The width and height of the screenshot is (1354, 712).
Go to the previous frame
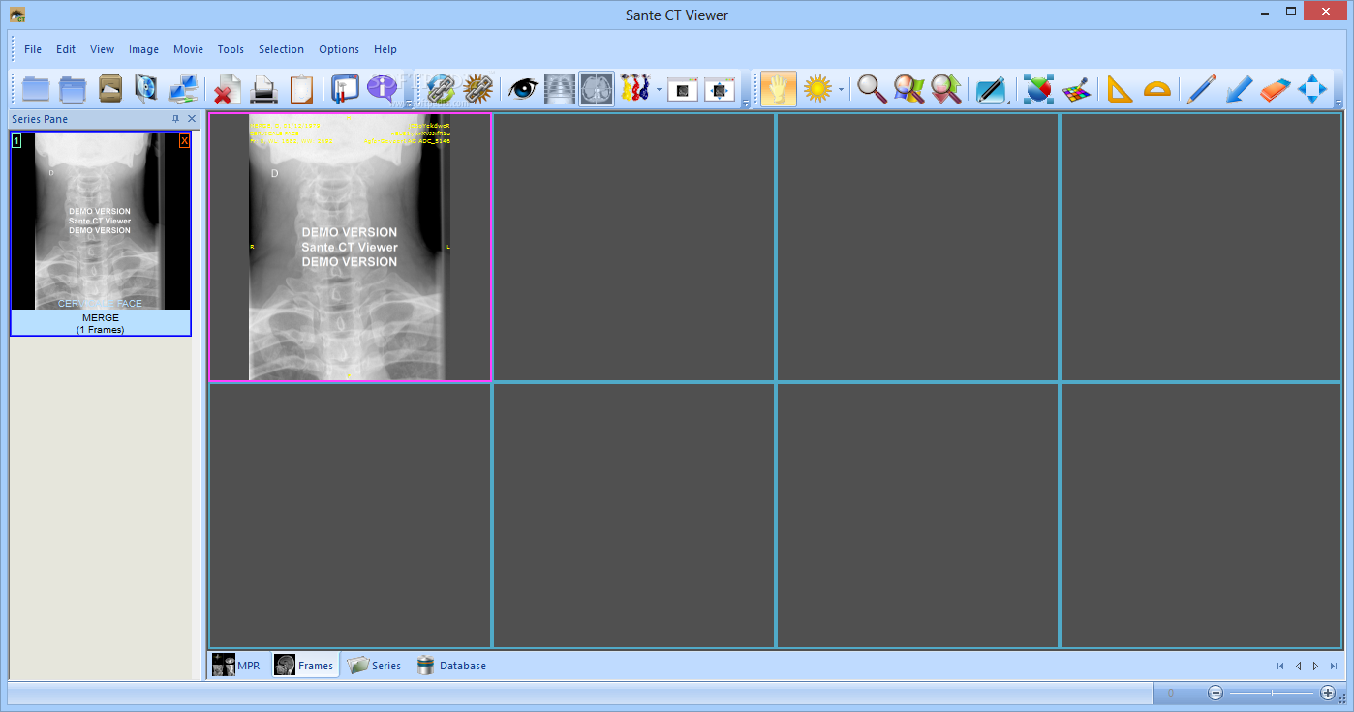pyautogui.click(x=1298, y=666)
